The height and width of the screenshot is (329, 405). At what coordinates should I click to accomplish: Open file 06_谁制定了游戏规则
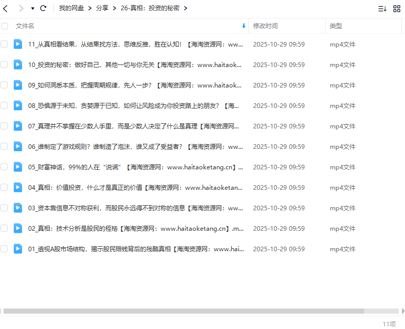[133, 147]
